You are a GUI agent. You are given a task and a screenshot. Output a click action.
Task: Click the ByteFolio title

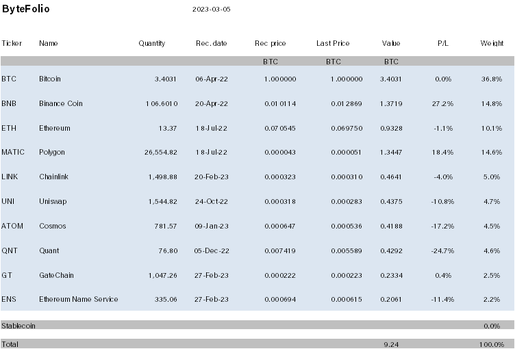click(x=26, y=10)
